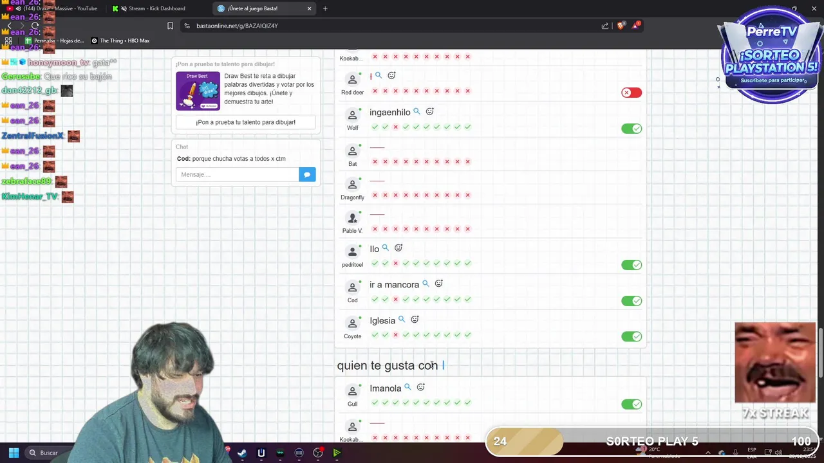This screenshot has width=824, height=463.
Task: Toggle vote for Wolf's 'ingaenhilo' answer
Action: pyautogui.click(x=632, y=129)
